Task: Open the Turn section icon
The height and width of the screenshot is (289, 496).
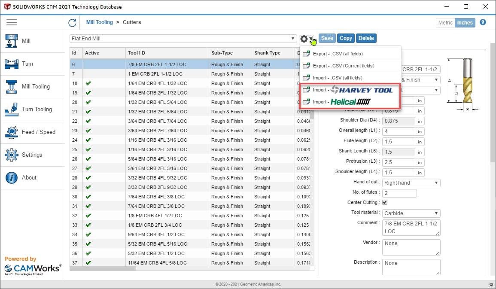Action: coord(12,64)
